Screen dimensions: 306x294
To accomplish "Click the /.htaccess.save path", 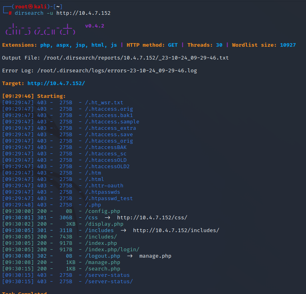I will point(109,135).
